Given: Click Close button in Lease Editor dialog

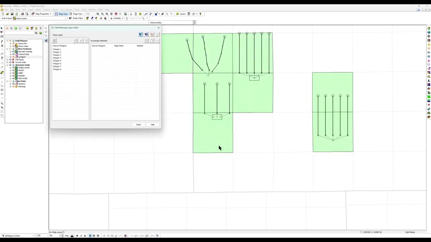Looking at the screenshot, I should pos(138,125).
